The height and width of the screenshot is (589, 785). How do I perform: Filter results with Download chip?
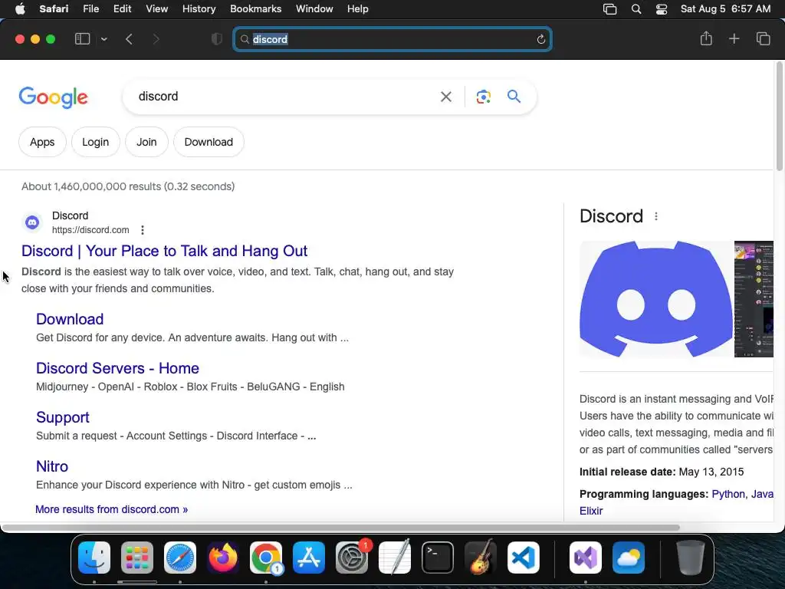click(x=209, y=142)
